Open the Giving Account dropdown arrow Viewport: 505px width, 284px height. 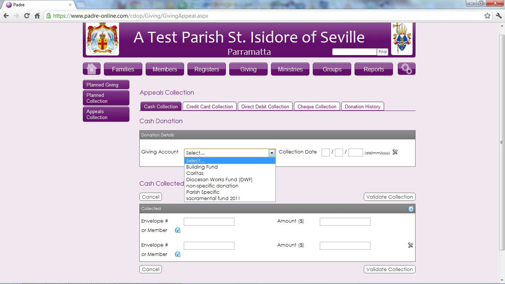272,153
